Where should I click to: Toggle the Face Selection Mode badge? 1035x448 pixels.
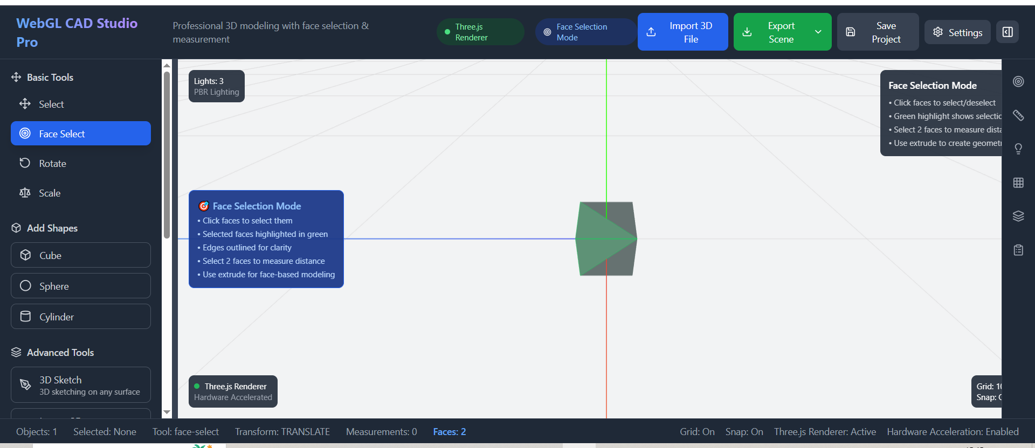click(x=585, y=32)
